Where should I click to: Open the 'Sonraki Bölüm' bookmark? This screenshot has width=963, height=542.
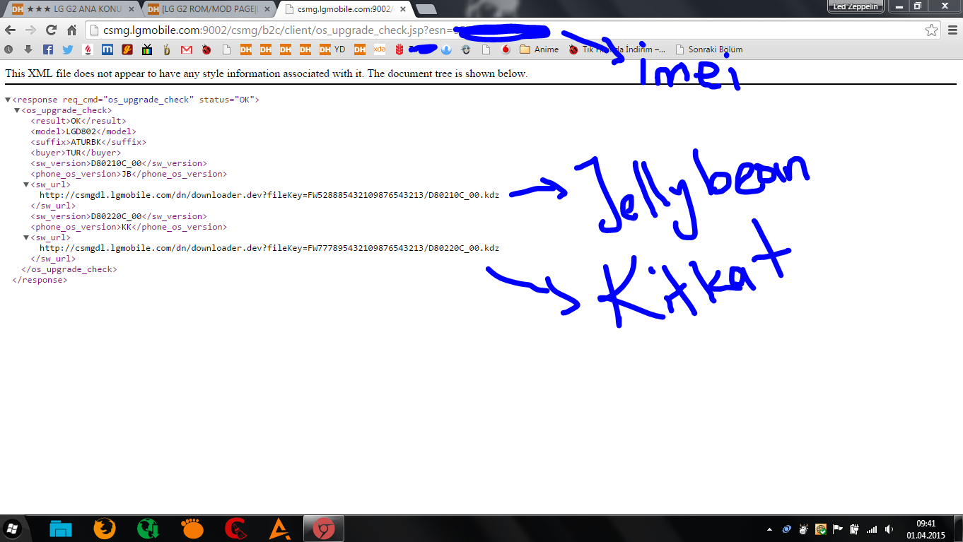pos(709,49)
